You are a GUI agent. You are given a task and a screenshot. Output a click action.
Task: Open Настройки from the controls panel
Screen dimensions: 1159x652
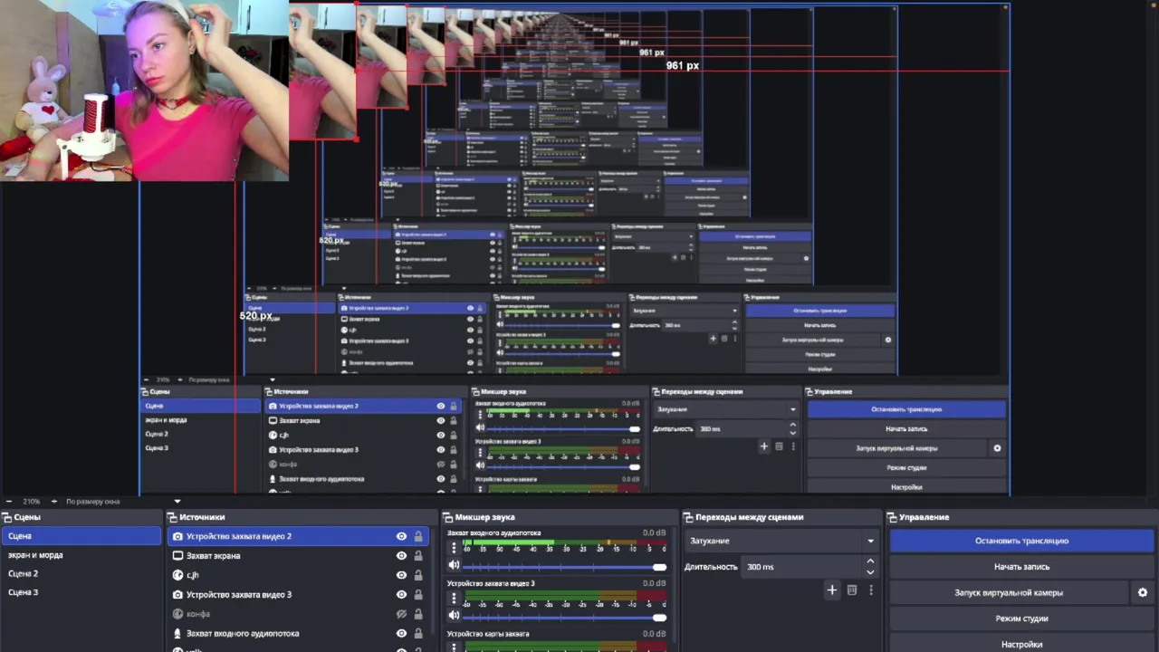[1021, 644]
